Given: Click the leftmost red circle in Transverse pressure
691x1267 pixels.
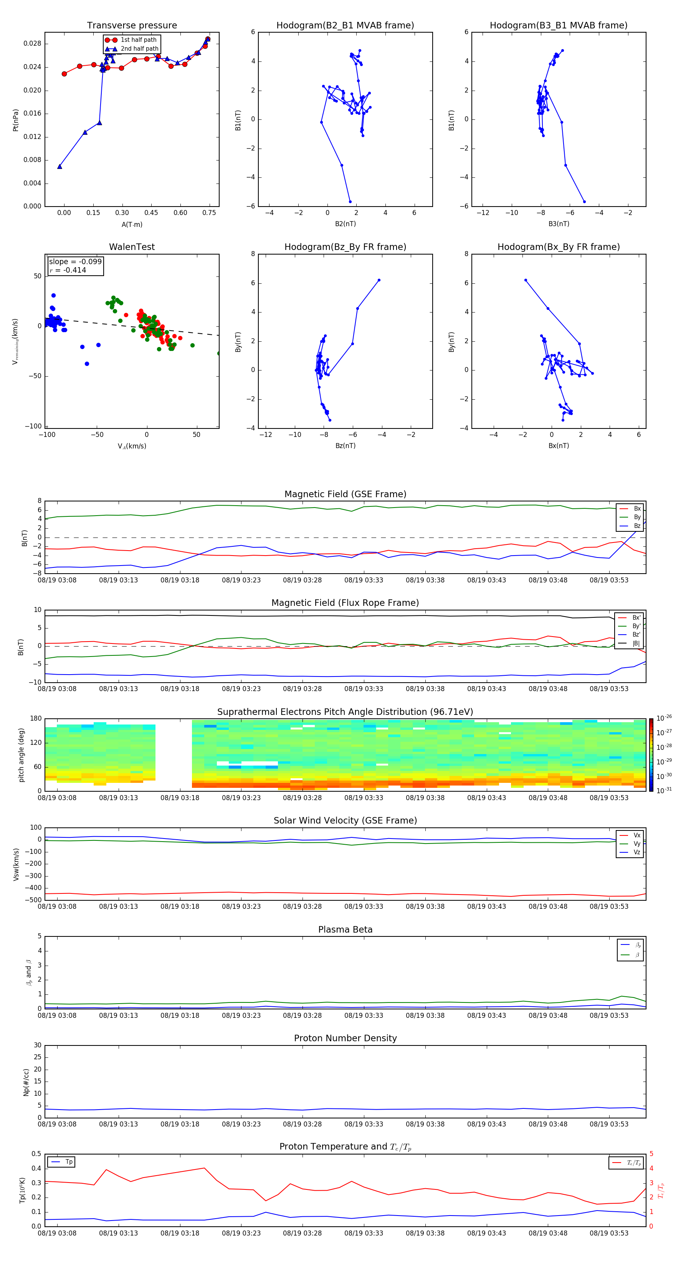Looking at the screenshot, I should pyautogui.click(x=64, y=74).
